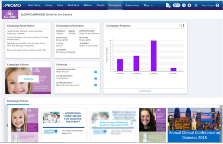
Task: Email campaign manager Ralph Draper
Action: [95, 72]
